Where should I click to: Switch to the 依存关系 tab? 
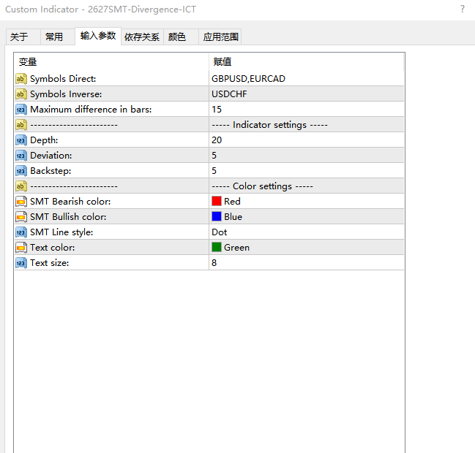coord(141,37)
